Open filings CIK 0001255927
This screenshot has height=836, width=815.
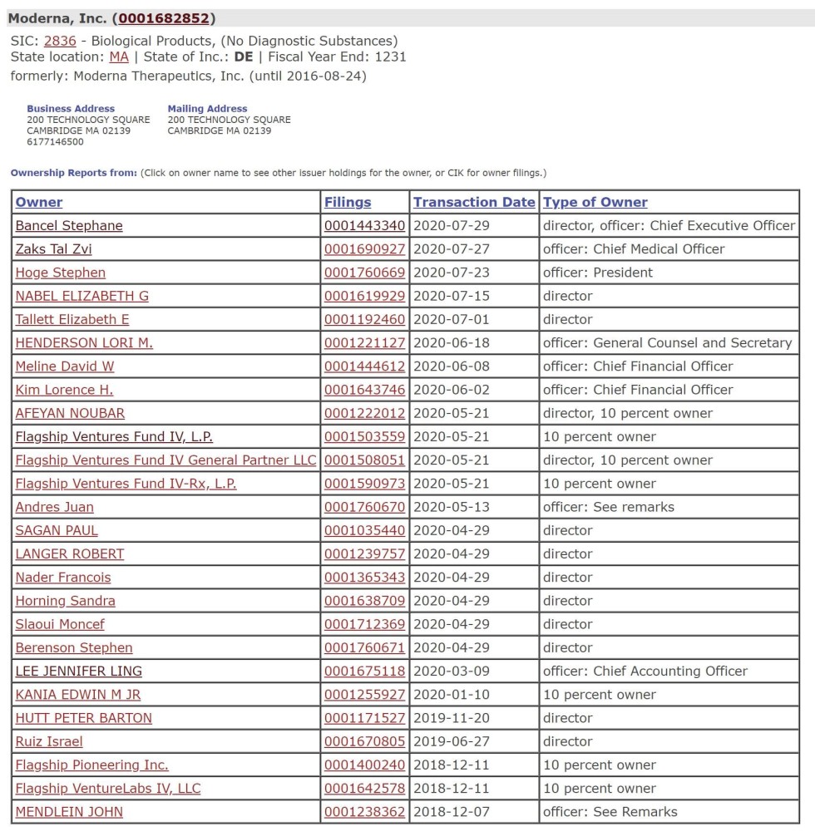click(364, 695)
